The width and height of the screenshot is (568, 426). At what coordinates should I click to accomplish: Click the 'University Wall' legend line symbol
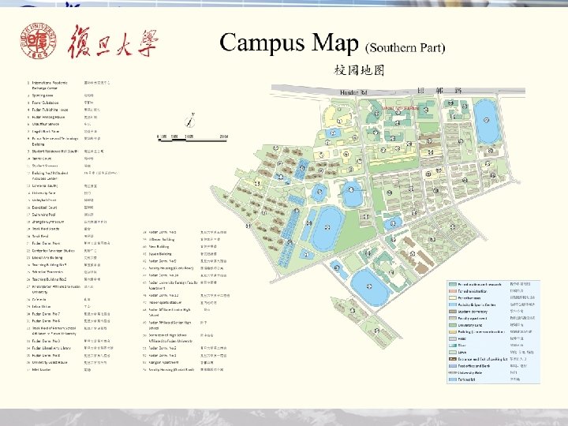[x=453, y=372]
